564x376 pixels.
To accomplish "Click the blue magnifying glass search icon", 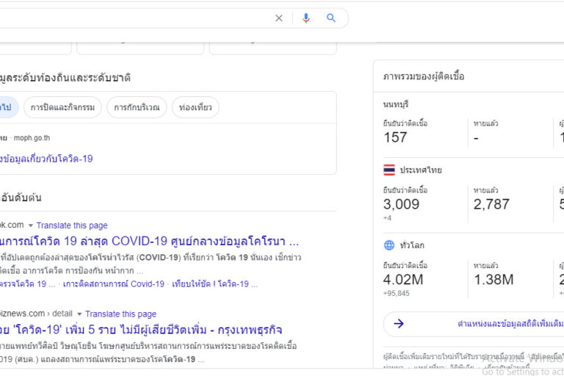I will click(x=331, y=18).
